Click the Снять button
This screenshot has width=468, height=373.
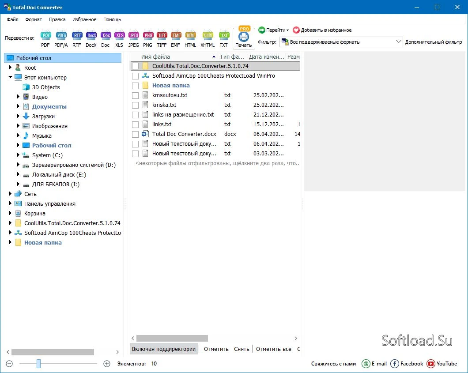[x=242, y=349]
